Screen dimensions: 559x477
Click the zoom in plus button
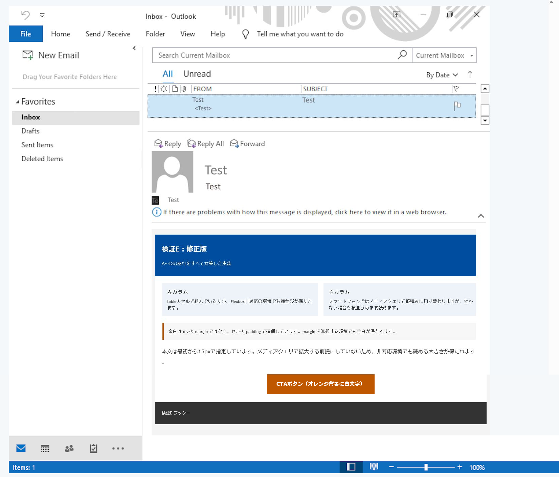[x=460, y=467]
